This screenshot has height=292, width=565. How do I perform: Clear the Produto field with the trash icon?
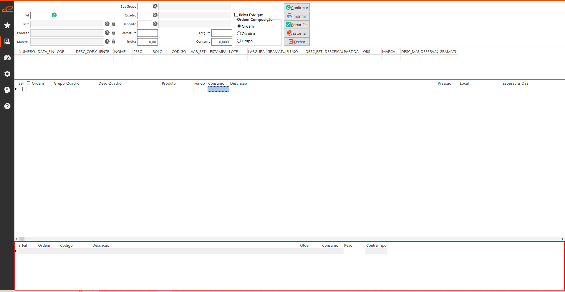tap(114, 33)
